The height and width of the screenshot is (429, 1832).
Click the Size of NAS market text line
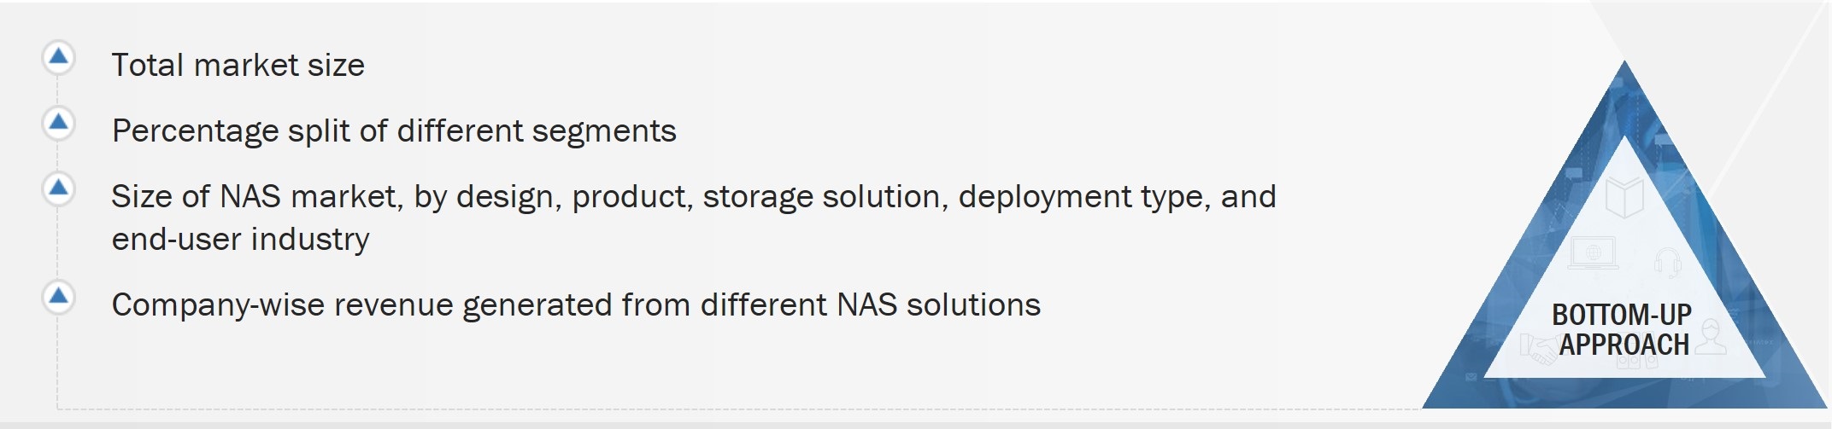[x=693, y=197]
